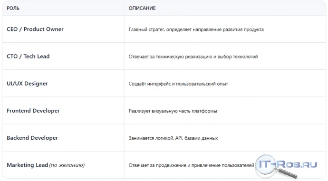
Task: Select the UI/UX Designer role cell
Action: [x=63, y=84]
